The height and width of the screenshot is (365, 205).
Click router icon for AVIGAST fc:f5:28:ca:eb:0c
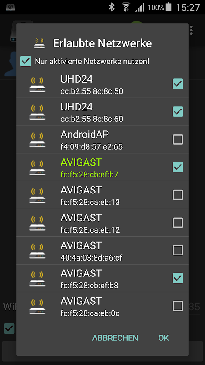tap(37, 306)
